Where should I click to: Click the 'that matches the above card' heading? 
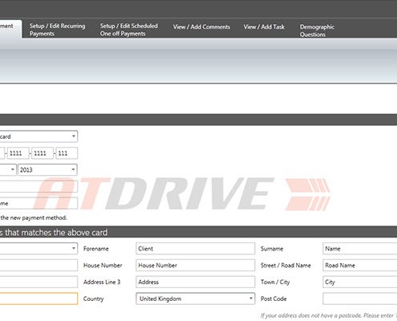(x=56, y=232)
